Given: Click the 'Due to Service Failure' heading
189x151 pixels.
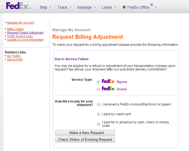Looking at the screenshot, I should tap(72, 59).
